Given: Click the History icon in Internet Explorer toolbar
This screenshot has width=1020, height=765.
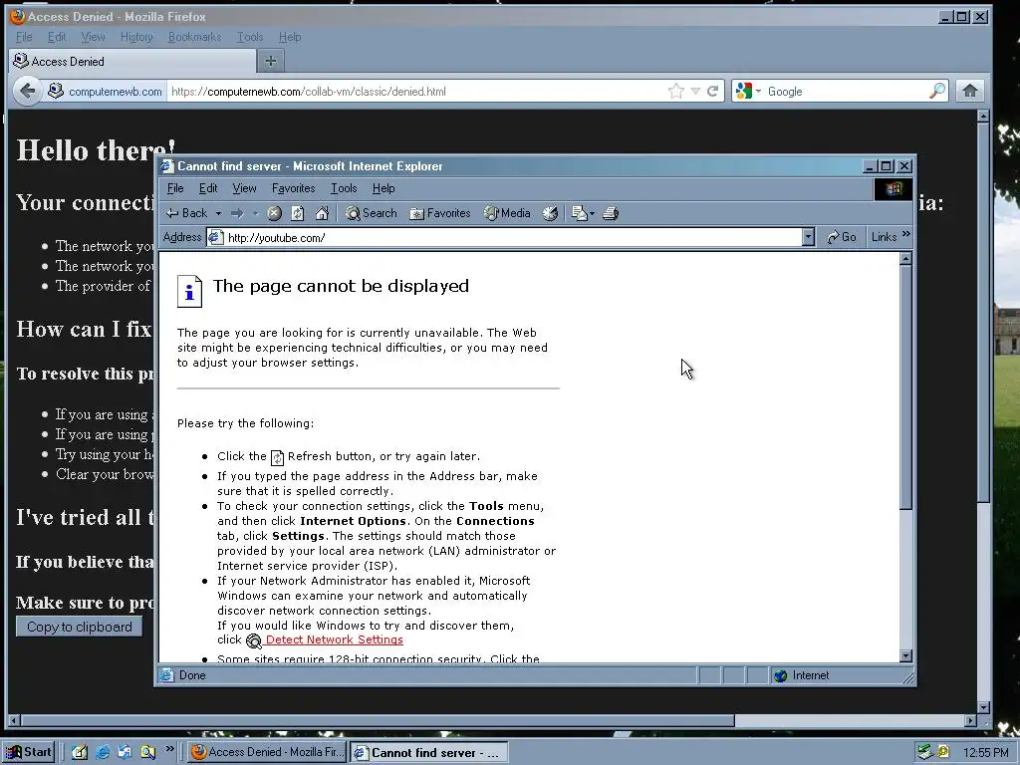Looking at the screenshot, I should (550, 213).
